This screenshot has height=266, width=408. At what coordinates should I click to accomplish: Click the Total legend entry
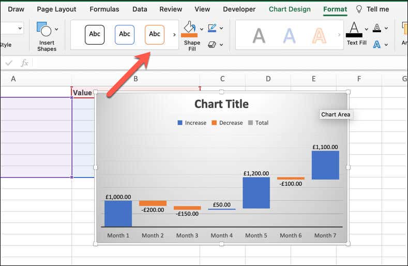(259, 123)
